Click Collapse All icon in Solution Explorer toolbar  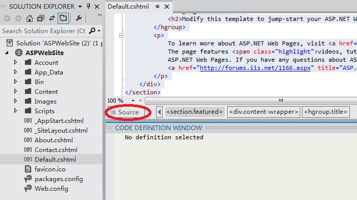(x=40, y=18)
